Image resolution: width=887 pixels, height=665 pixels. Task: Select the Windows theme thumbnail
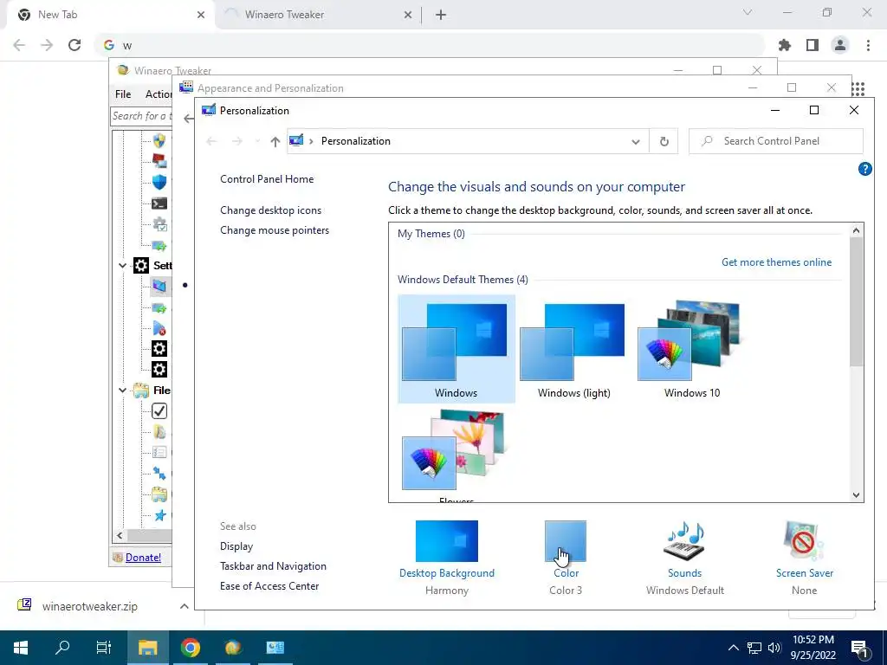[x=456, y=348]
